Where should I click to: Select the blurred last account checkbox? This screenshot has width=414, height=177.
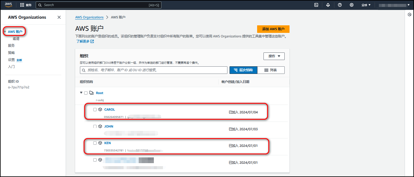95,160
